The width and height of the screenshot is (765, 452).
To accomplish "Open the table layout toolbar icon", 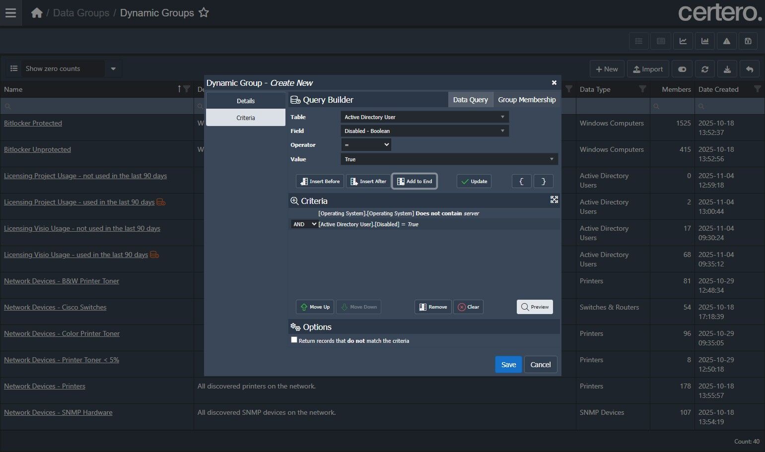I will 661,41.
